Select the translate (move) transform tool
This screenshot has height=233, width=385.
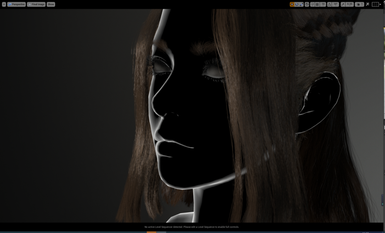(x=292, y=4)
